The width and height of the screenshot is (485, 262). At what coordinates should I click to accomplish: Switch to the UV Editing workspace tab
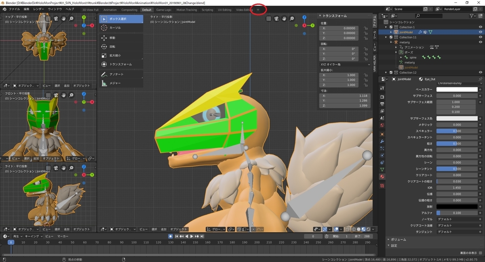(x=224, y=10)
